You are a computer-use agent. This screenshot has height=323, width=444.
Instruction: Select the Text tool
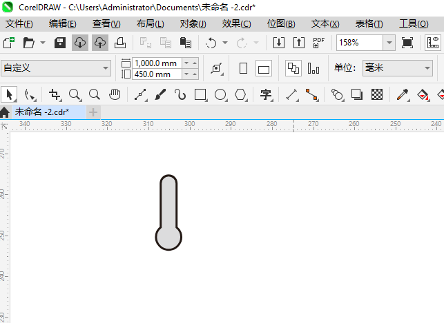[266, 94]
